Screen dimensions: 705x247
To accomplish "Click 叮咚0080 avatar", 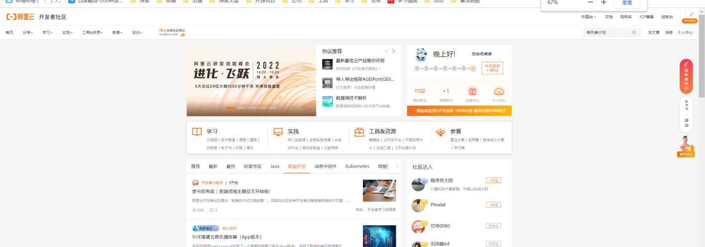I will (419, 227).
